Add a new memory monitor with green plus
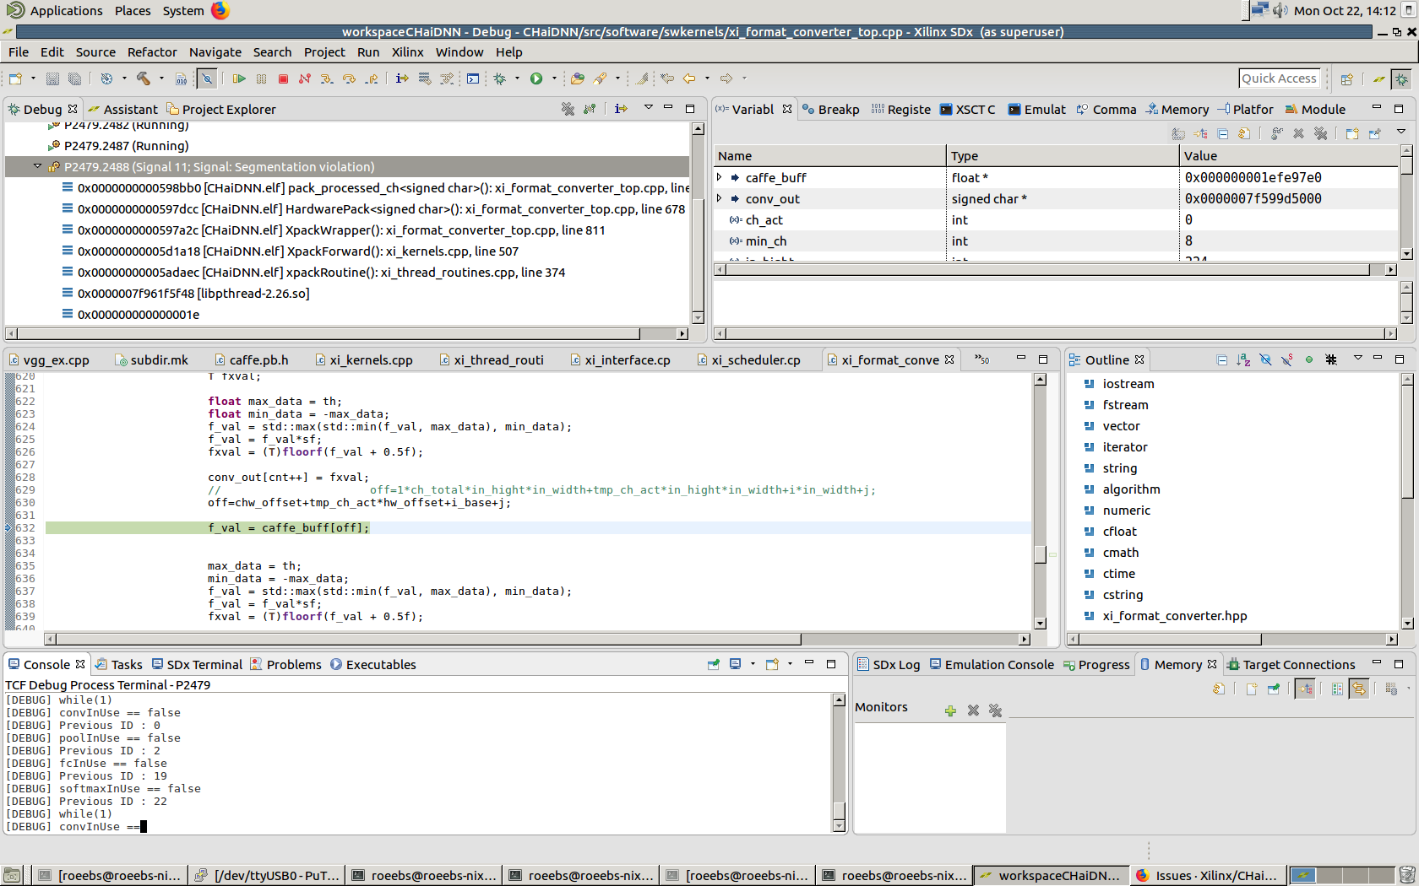 (950, 710)
